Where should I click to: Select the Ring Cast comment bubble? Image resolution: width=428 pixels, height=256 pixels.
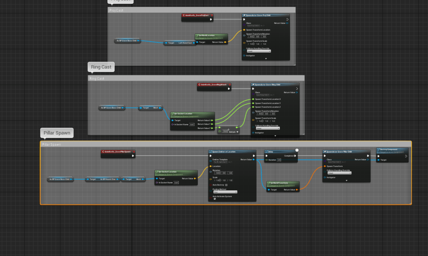coord(101,67)
